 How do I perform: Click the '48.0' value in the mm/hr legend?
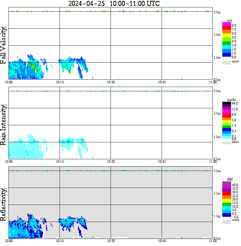(235, 103)
